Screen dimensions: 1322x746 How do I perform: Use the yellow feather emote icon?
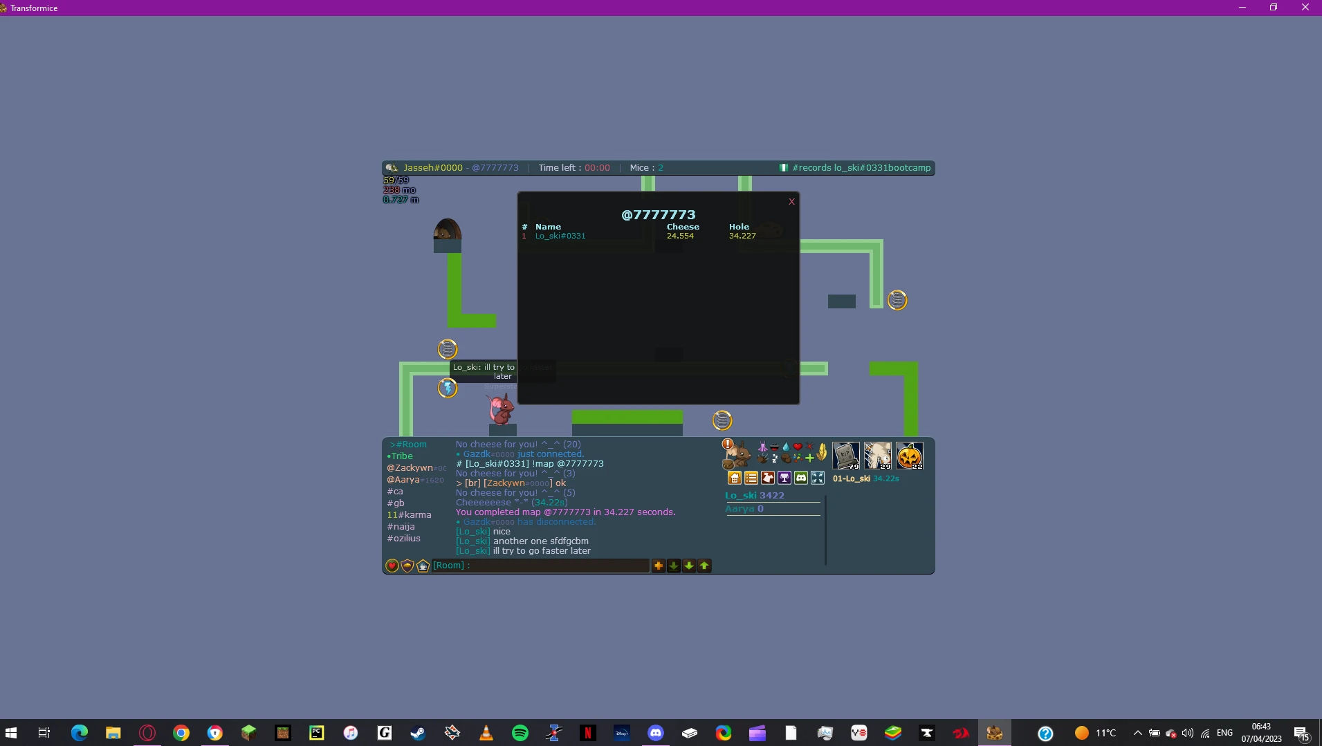(822, 452)
